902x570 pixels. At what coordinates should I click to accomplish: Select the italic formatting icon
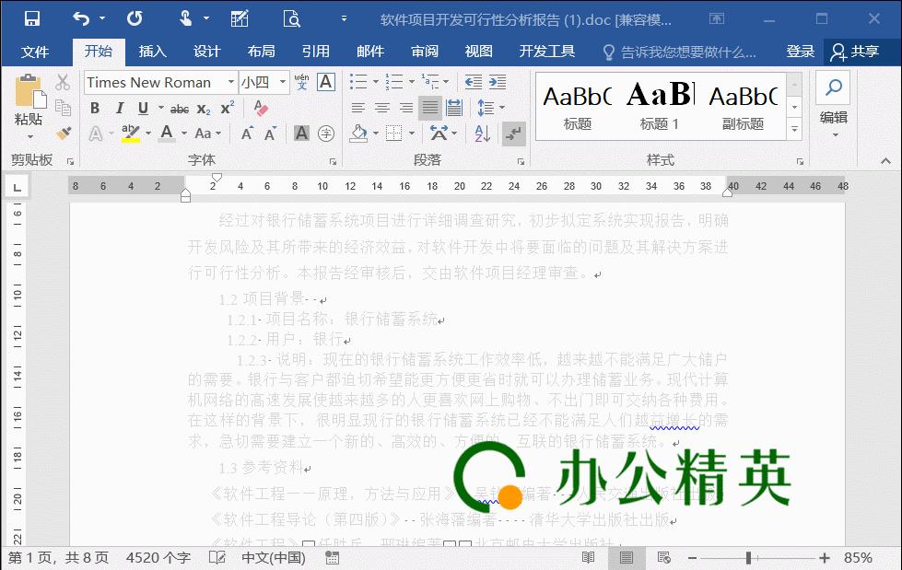point(119,109)
